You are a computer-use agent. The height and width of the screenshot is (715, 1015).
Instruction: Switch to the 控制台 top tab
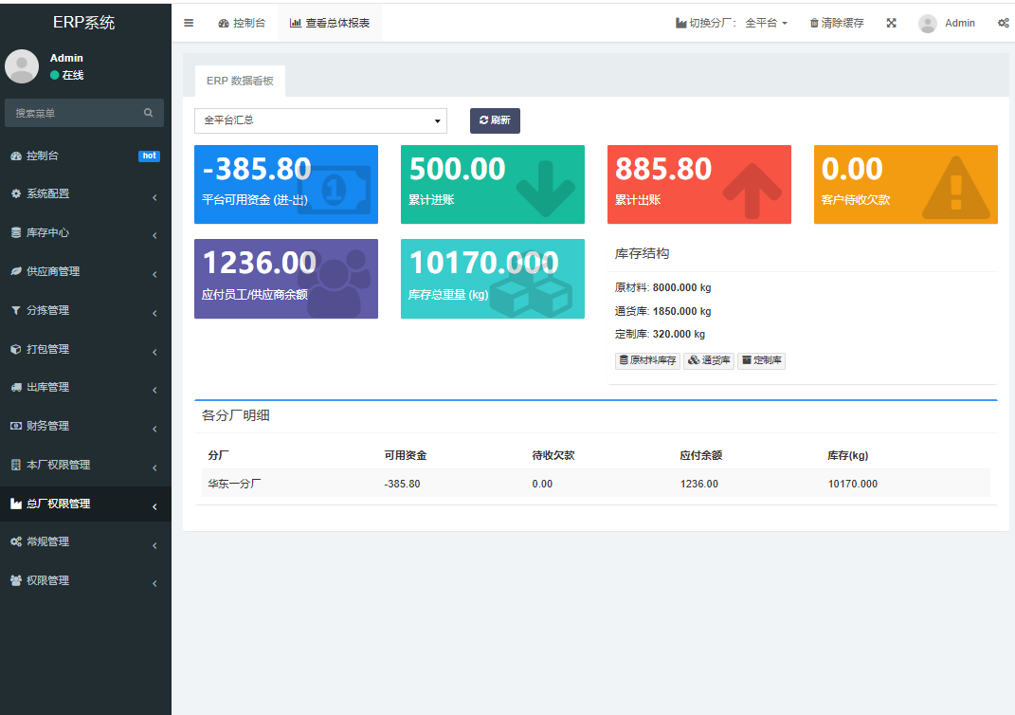(x=242, y=24)
